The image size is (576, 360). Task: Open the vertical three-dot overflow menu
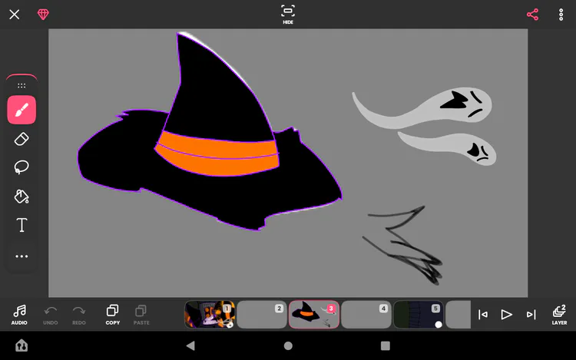pyautogui.click(x=561, y=15)
